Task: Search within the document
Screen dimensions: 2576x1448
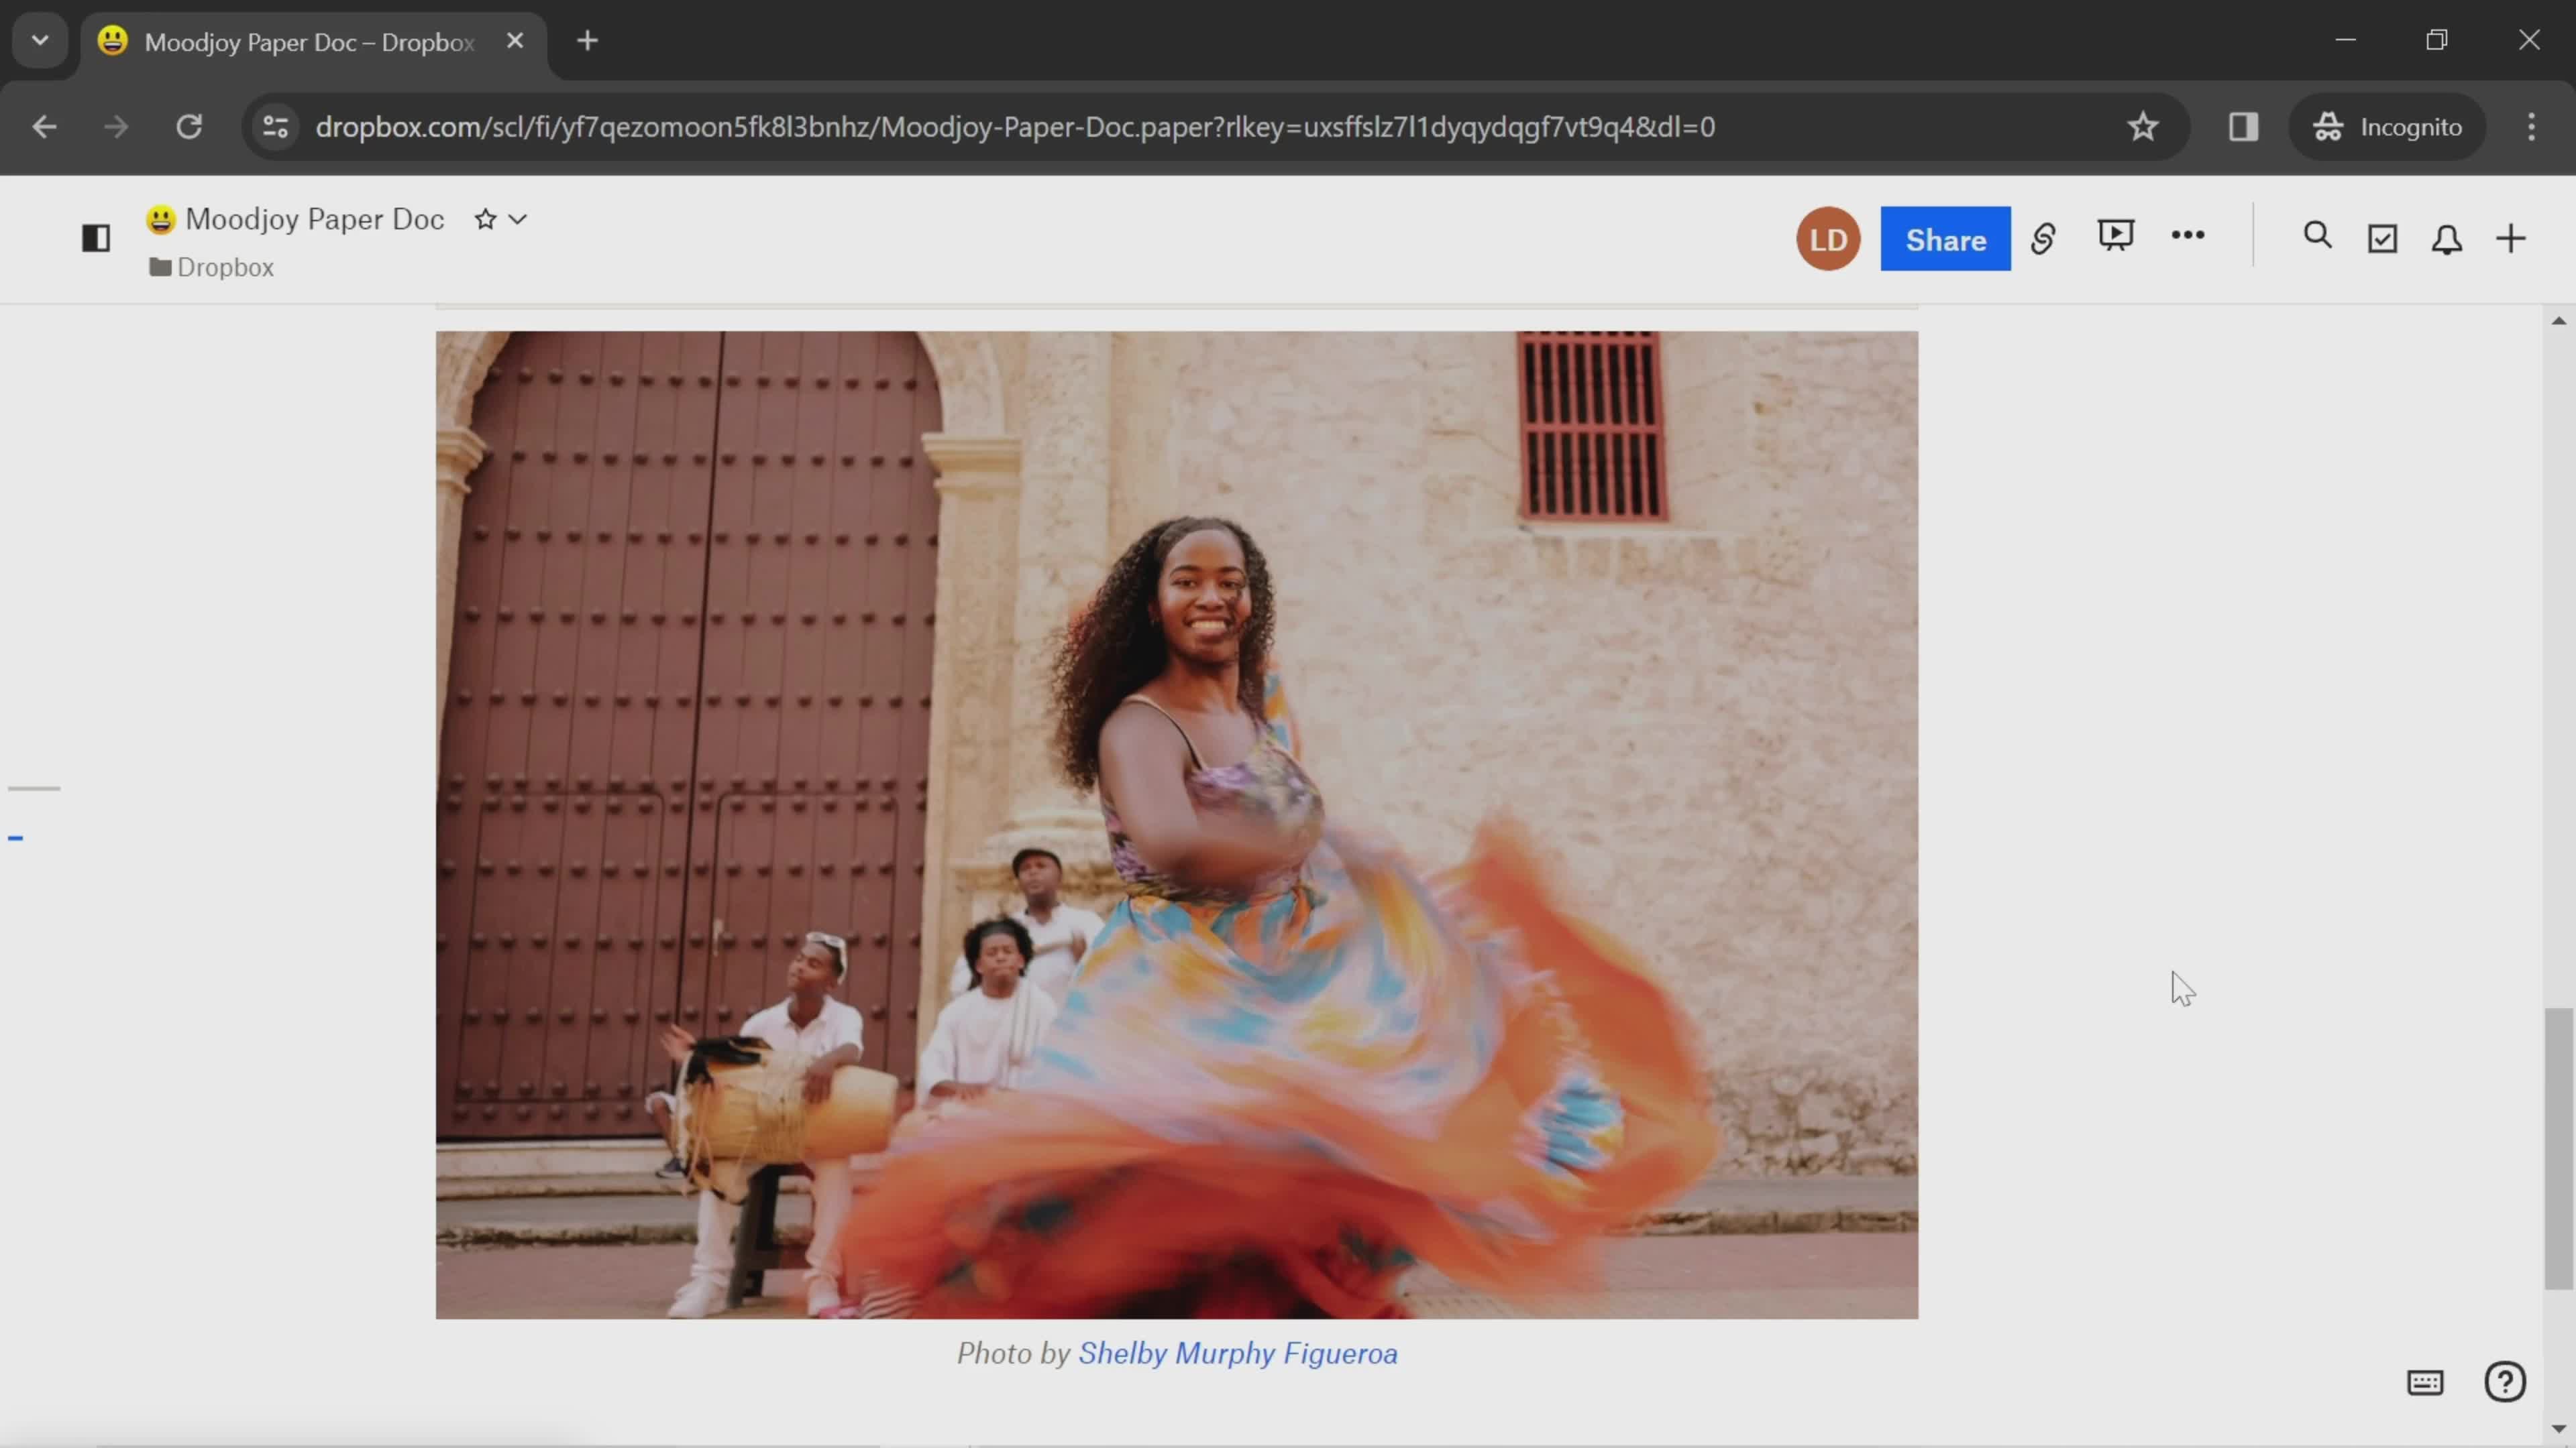Action: (2318, 236)
